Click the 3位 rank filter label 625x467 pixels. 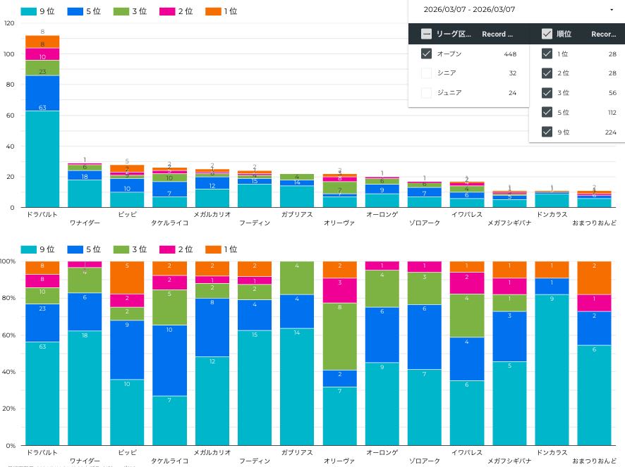(x=563, y=93)
